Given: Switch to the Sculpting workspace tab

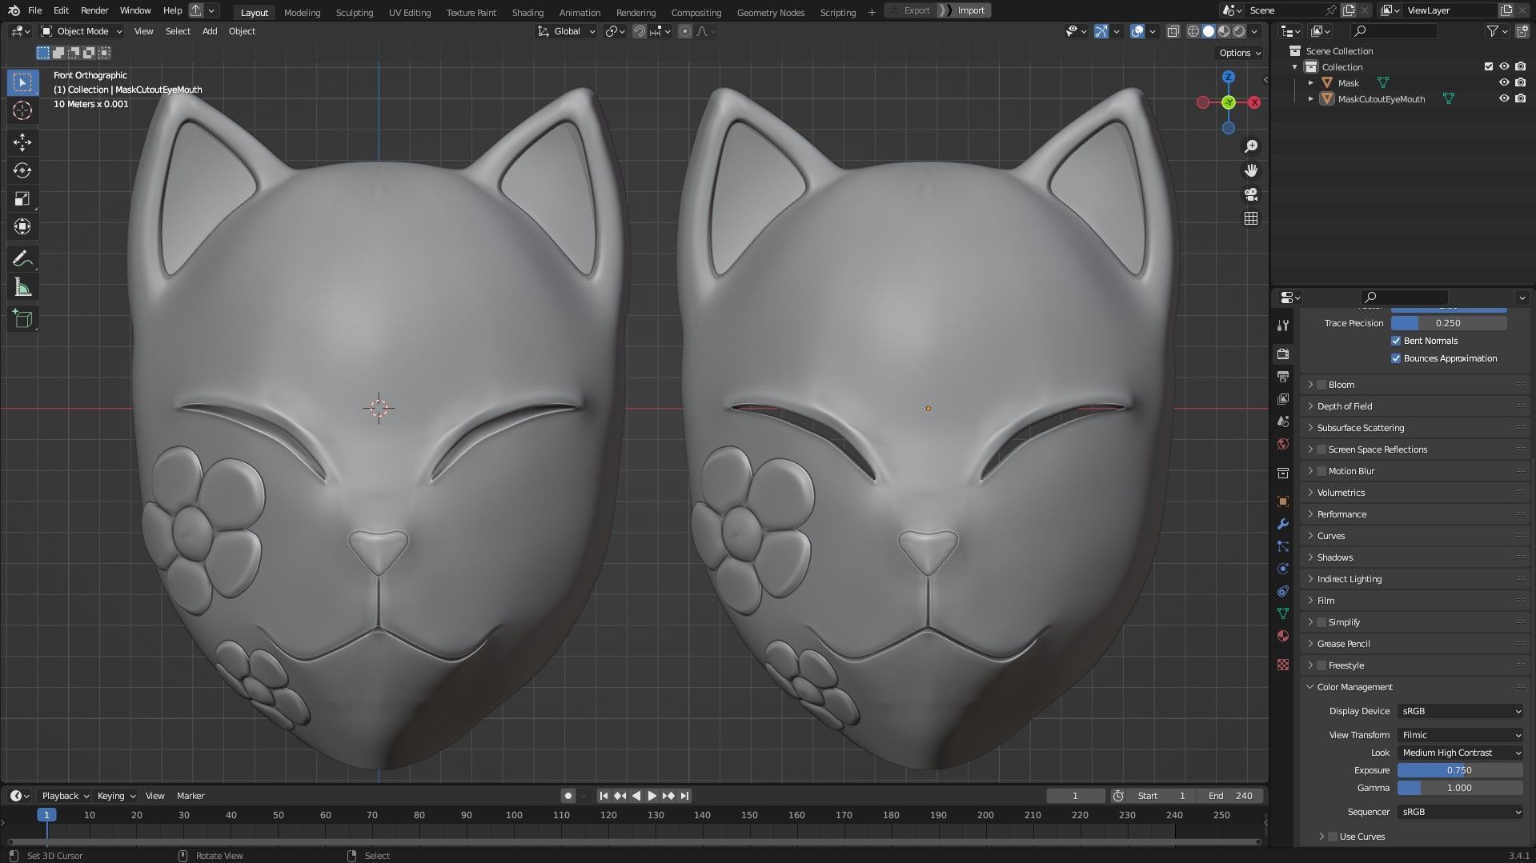Looking at the screenshot, I should point(355,12).
